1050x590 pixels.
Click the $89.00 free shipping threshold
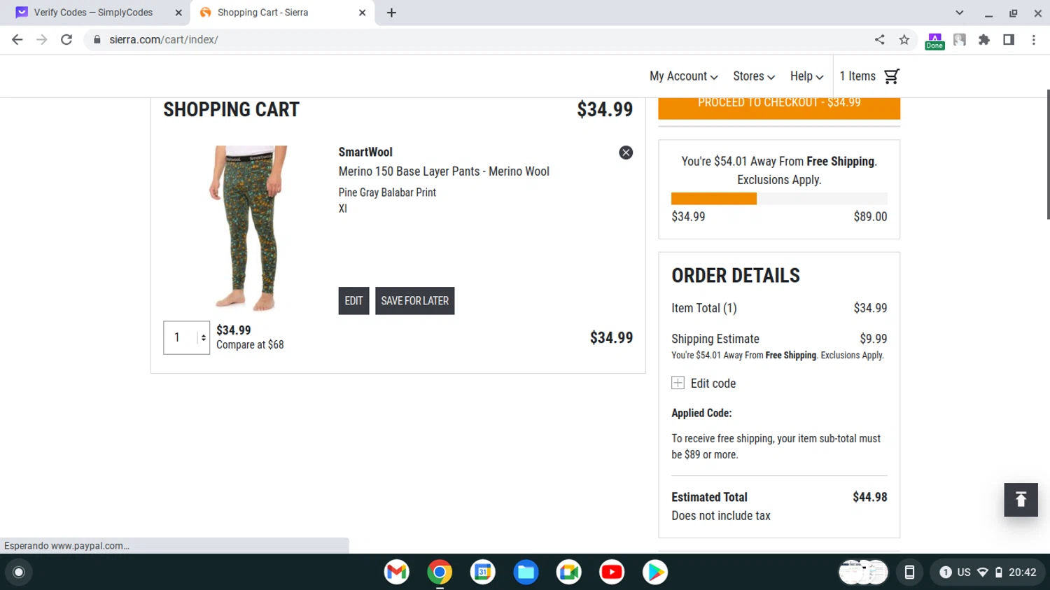pyautogui.click(x=870, y=217)
